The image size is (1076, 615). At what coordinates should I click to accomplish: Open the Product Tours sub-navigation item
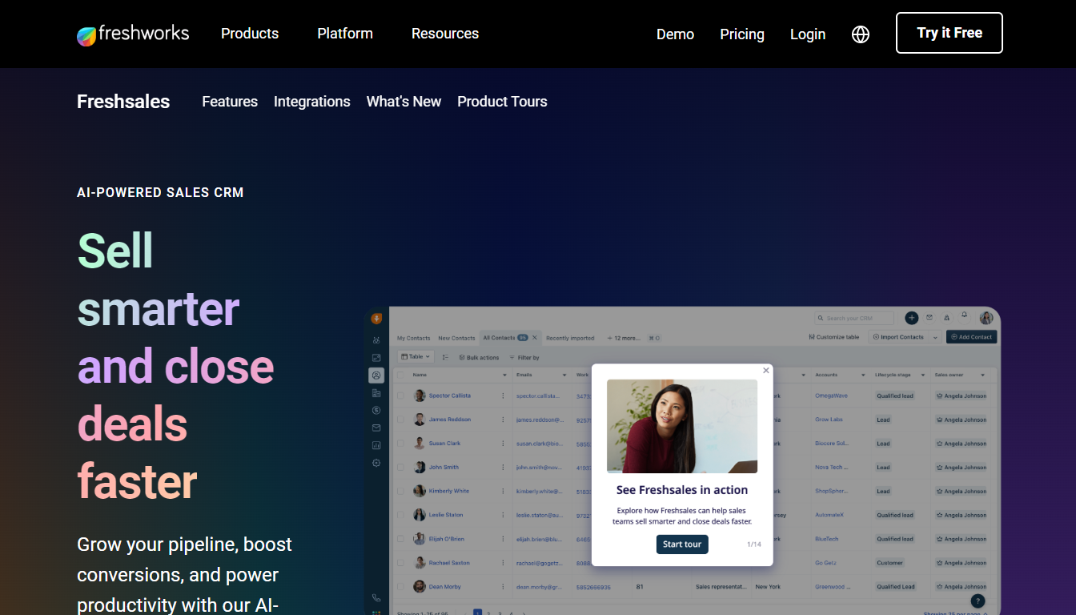(x=502, y=102)
